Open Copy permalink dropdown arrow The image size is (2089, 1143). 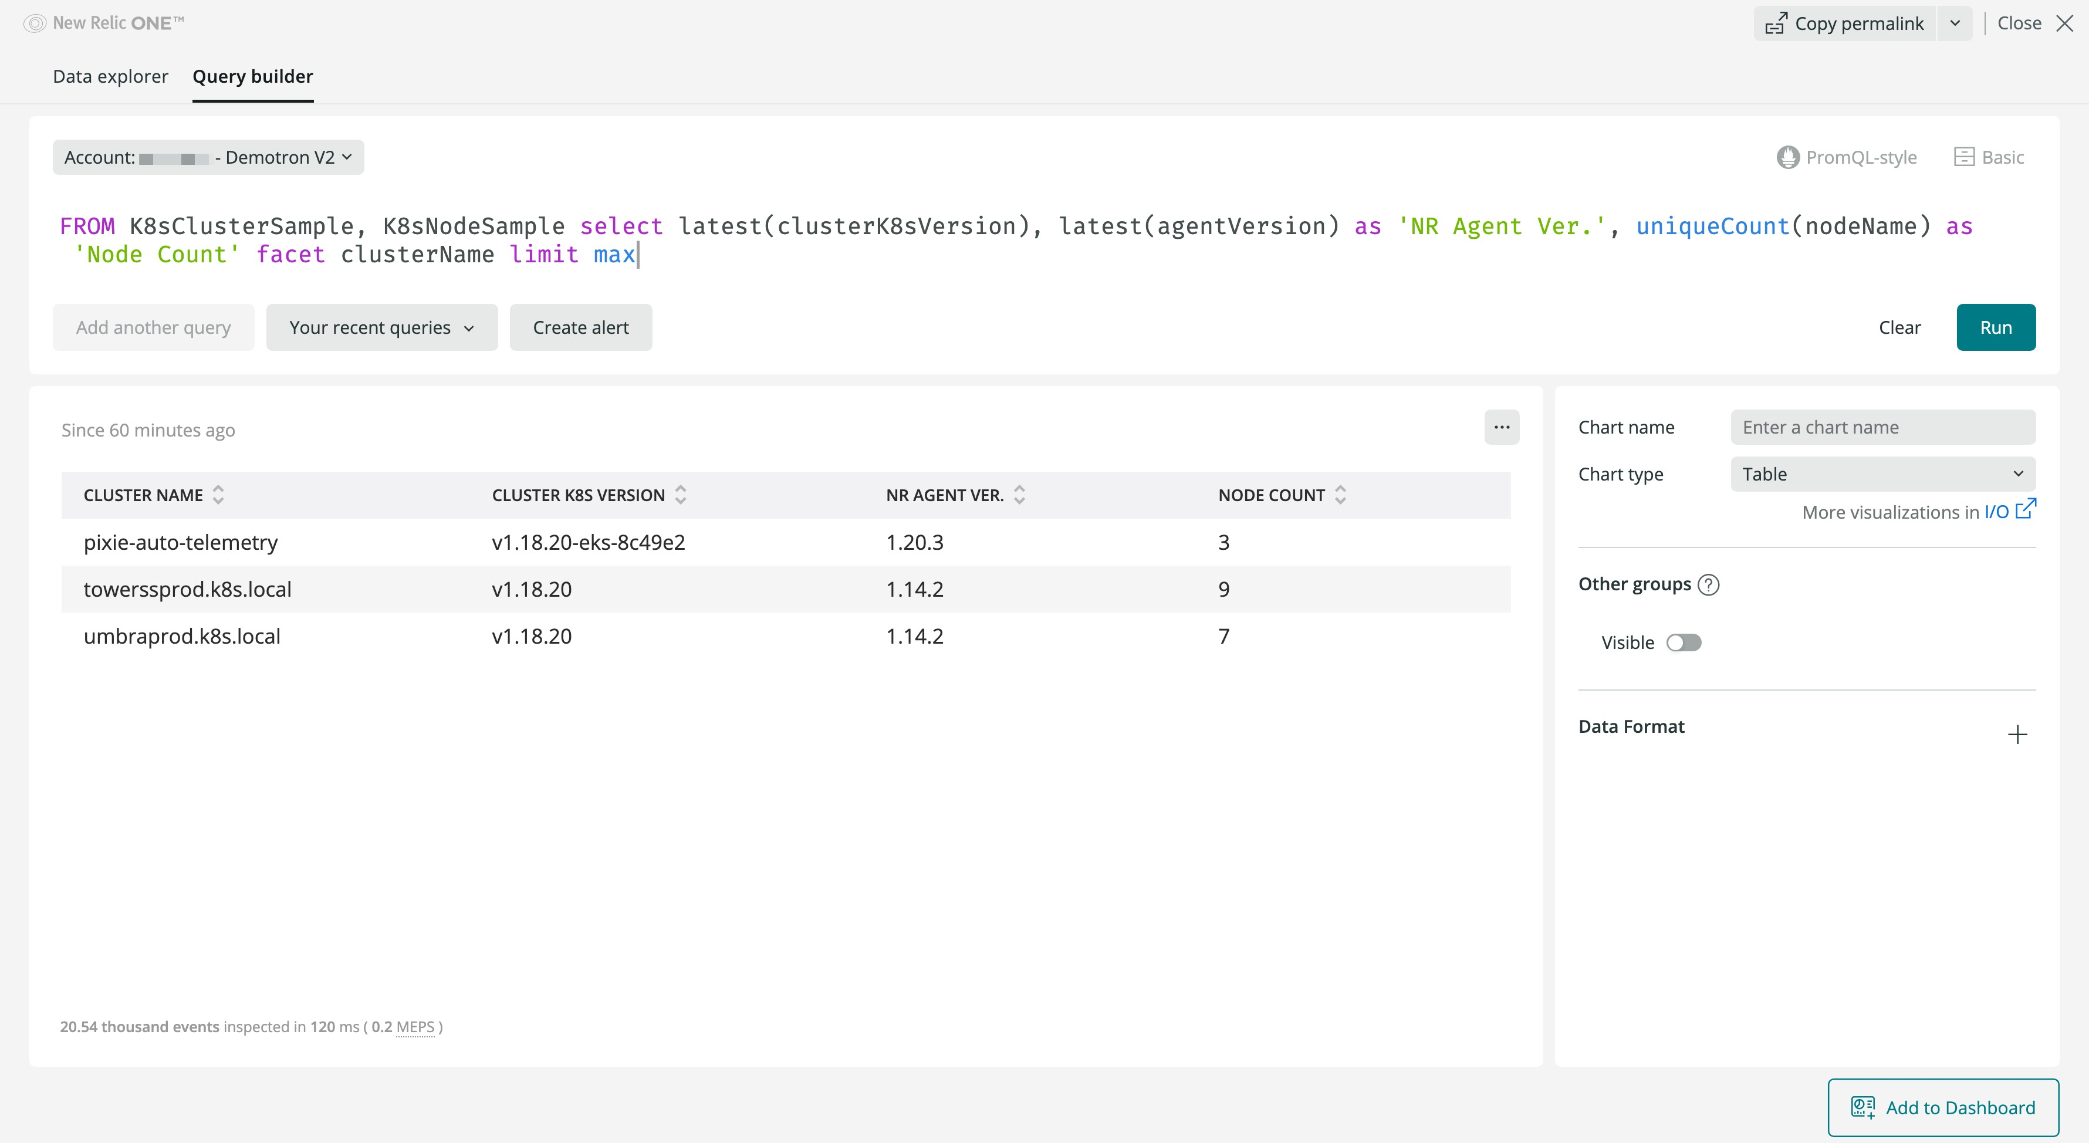tap(1955, 23)
